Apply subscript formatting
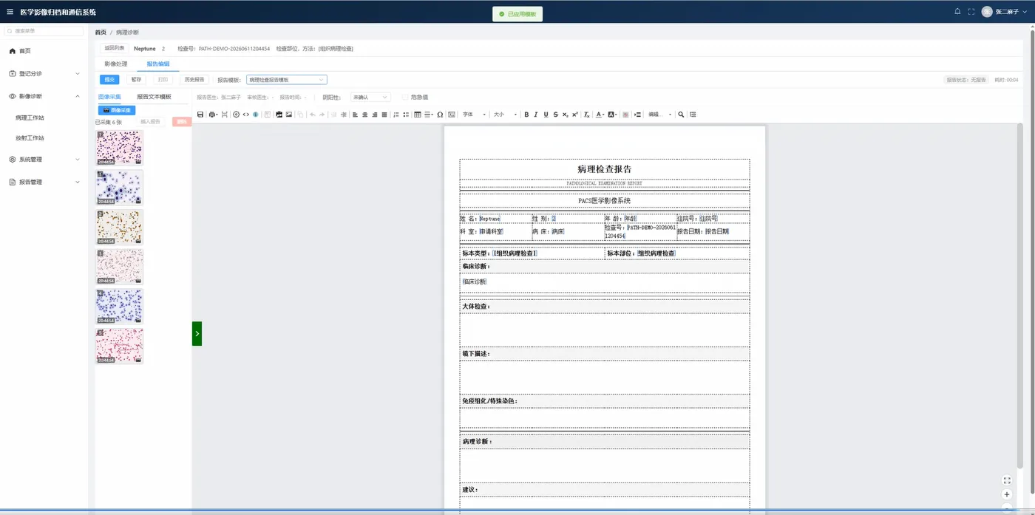This screenshot has width=1035, height=515. coord(566,115)
